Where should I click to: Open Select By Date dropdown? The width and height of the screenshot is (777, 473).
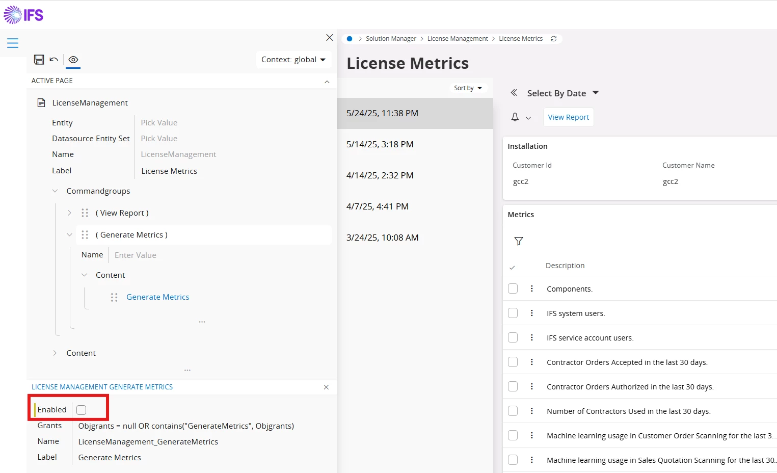coord(563,93)
